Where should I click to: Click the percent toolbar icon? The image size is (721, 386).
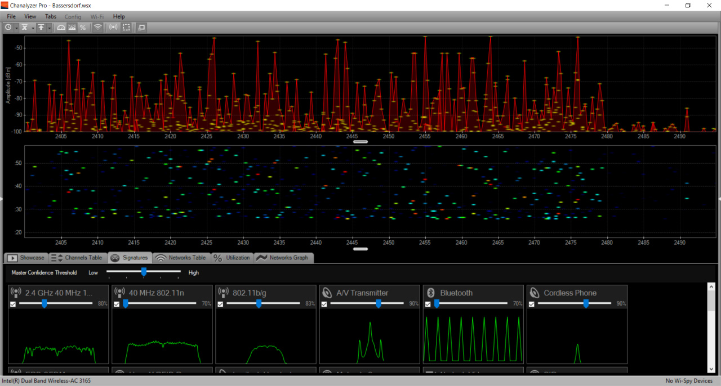[83, 27]
